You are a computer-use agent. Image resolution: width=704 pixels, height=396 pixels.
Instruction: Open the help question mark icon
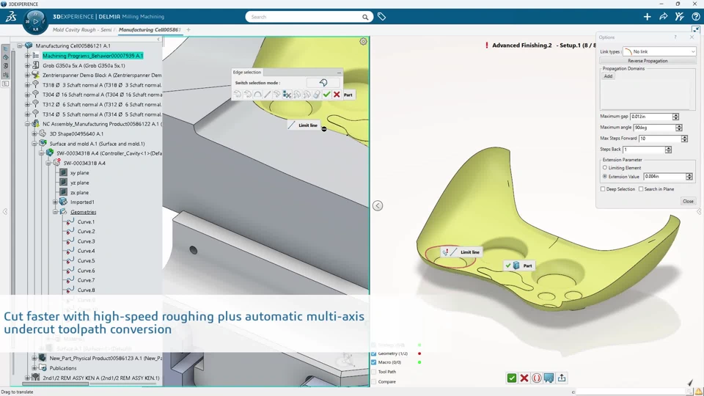point(695,17)
